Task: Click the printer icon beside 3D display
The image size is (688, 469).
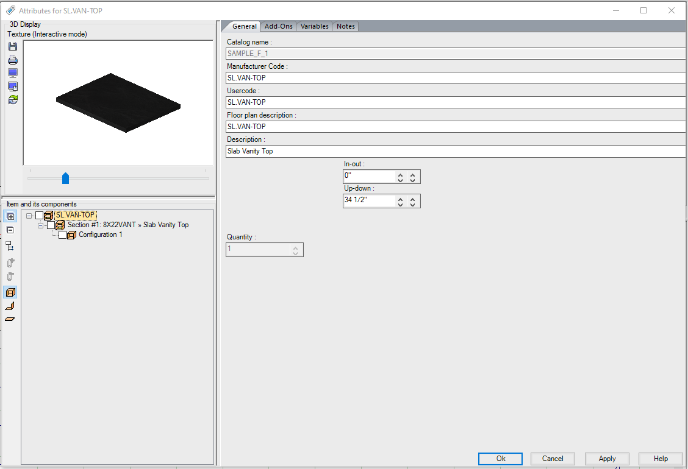Action: tap(12, 60)
